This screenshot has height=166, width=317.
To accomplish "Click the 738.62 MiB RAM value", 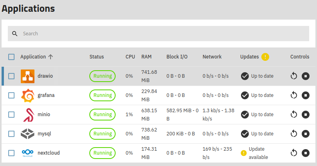I will (x=149, y=134).
